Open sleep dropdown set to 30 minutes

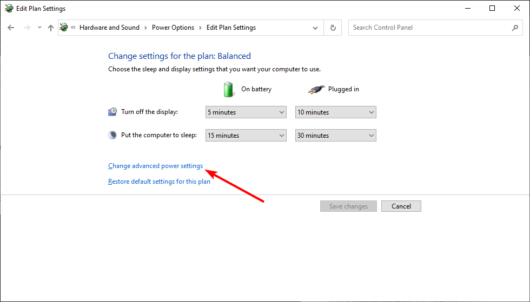tap(336, 136)
